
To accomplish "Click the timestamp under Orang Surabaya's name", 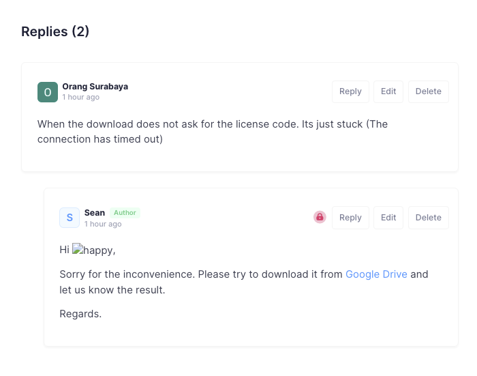I will pos(80,98).
